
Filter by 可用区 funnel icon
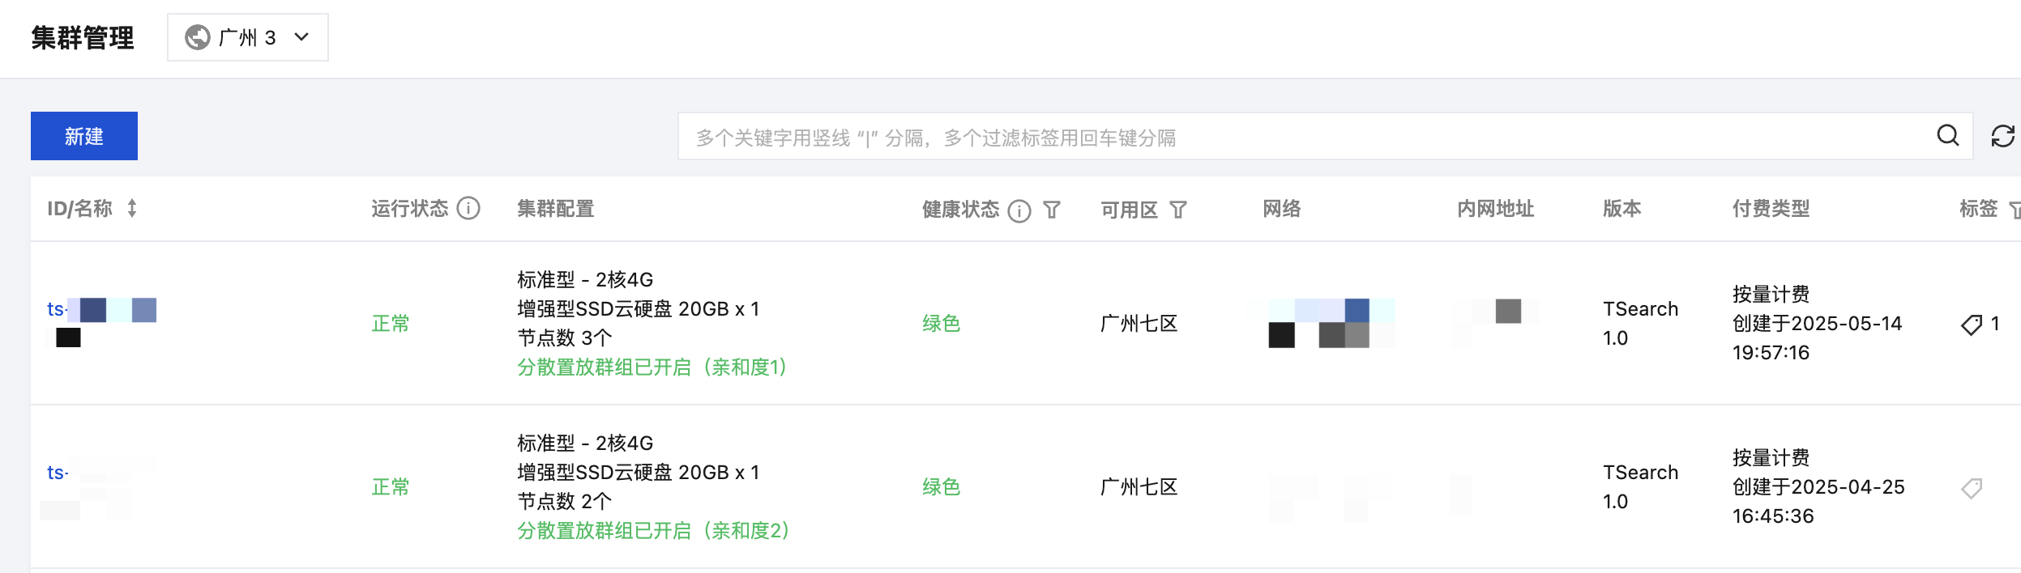point(1178,210)
